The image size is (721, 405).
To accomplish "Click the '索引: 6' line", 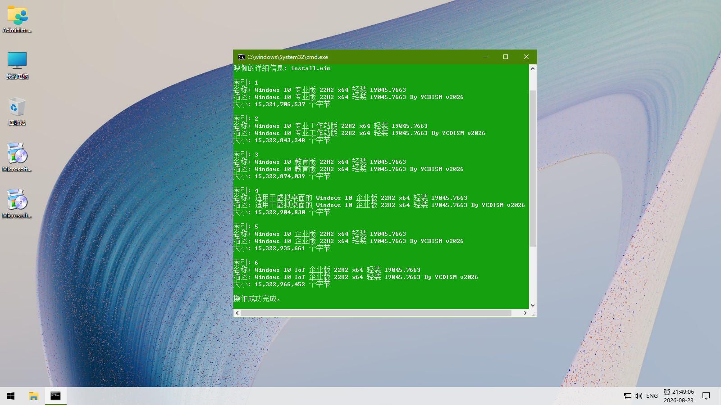I will [x=246, y=263].
